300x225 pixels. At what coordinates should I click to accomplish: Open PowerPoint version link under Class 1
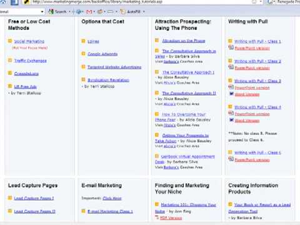252,48
